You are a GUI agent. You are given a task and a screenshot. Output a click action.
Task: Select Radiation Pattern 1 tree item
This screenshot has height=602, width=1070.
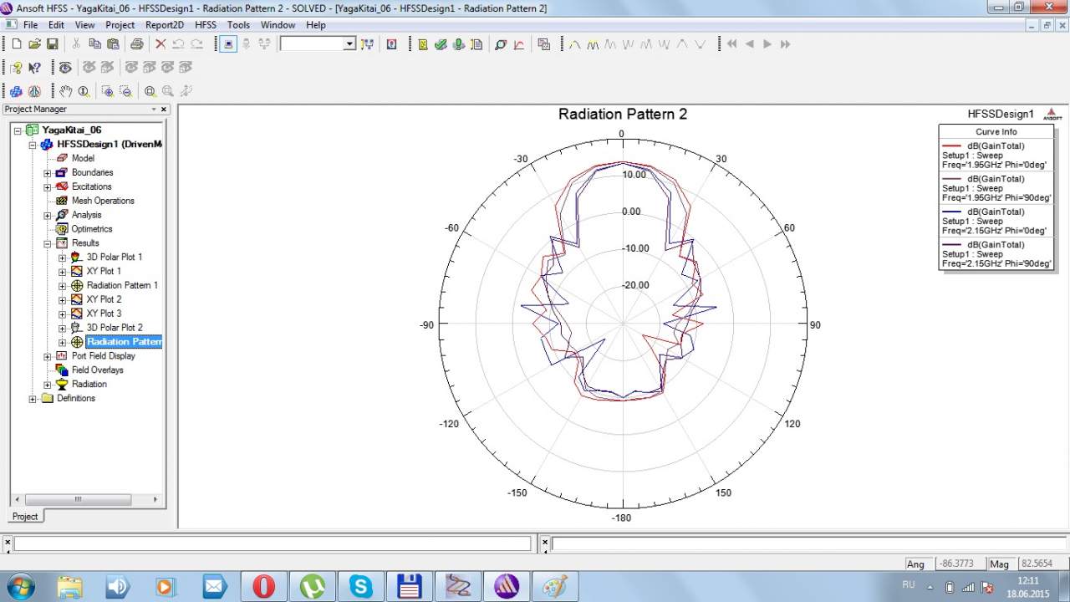(121, 285)
